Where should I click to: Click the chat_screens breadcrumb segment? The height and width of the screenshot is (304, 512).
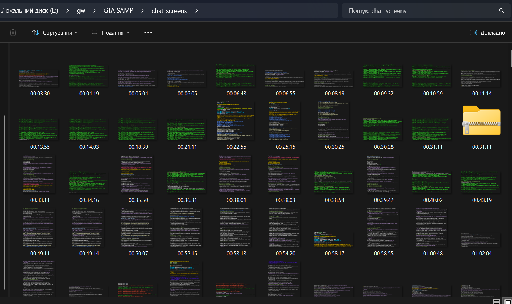[169, 11]
